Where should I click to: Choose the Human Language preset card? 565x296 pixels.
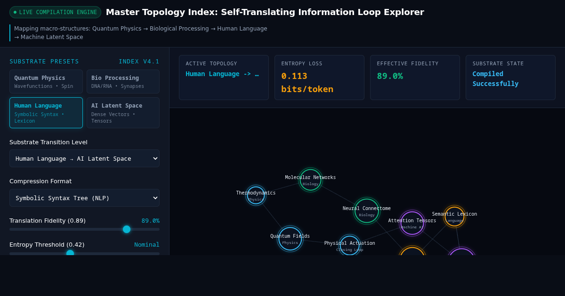[x=46, y=113]
